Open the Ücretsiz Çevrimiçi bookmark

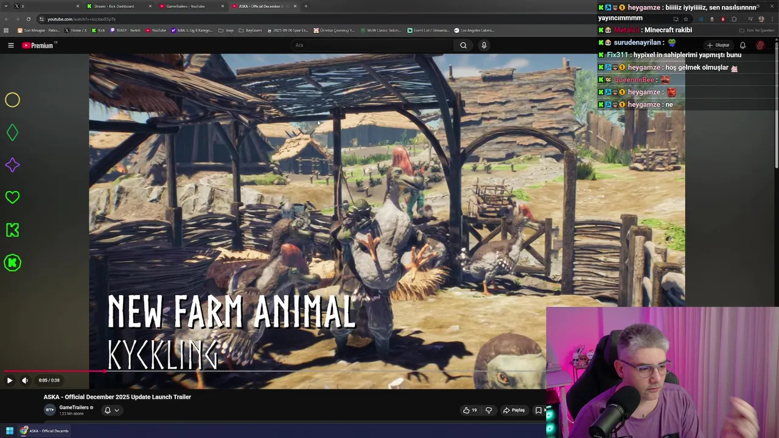(334, 30)
